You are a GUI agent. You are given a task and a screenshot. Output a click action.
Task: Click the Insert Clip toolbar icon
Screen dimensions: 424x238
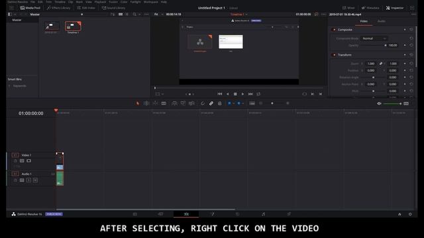pos(174,103)
